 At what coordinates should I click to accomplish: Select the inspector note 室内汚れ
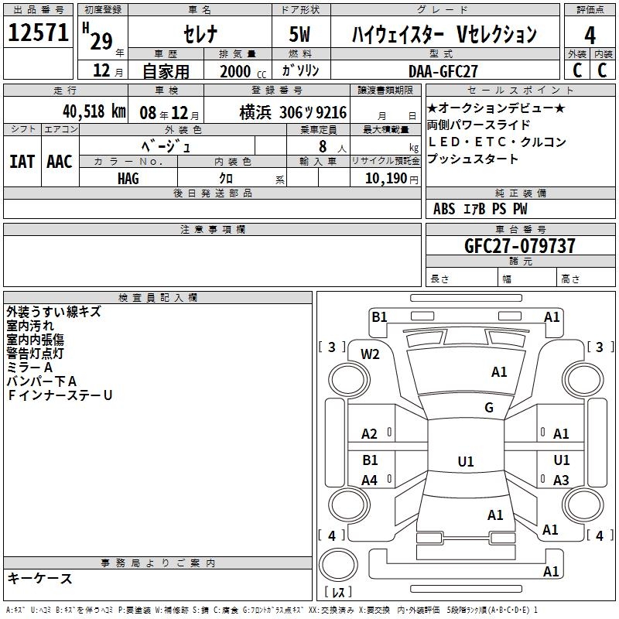pos(30,326)
